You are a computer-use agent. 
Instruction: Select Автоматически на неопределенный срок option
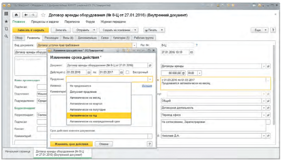tap(99, 121)
